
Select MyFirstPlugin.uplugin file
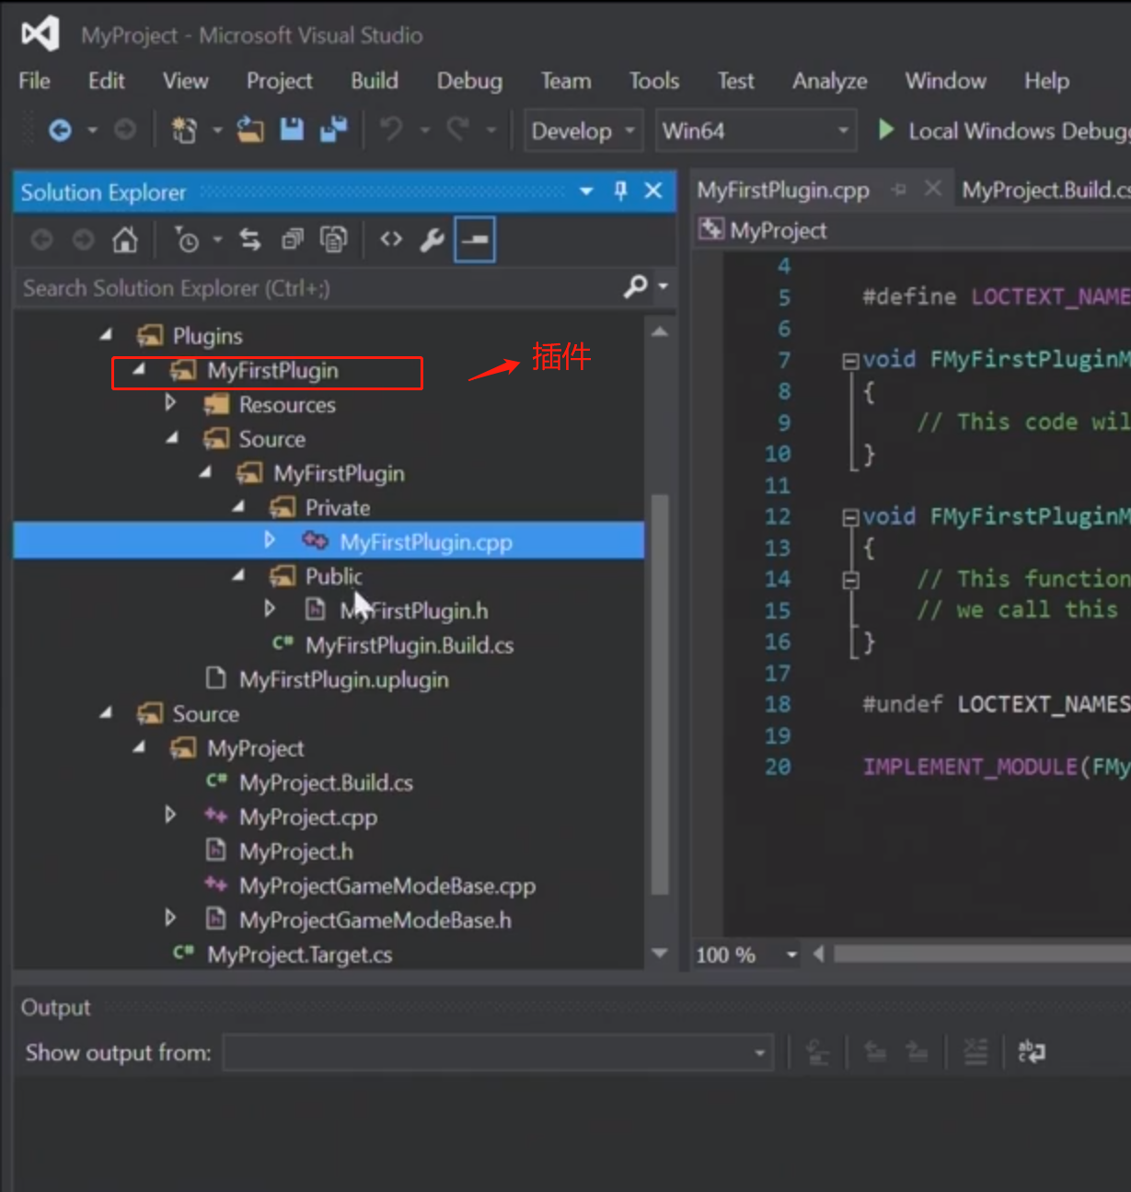[x=344, y=679]
